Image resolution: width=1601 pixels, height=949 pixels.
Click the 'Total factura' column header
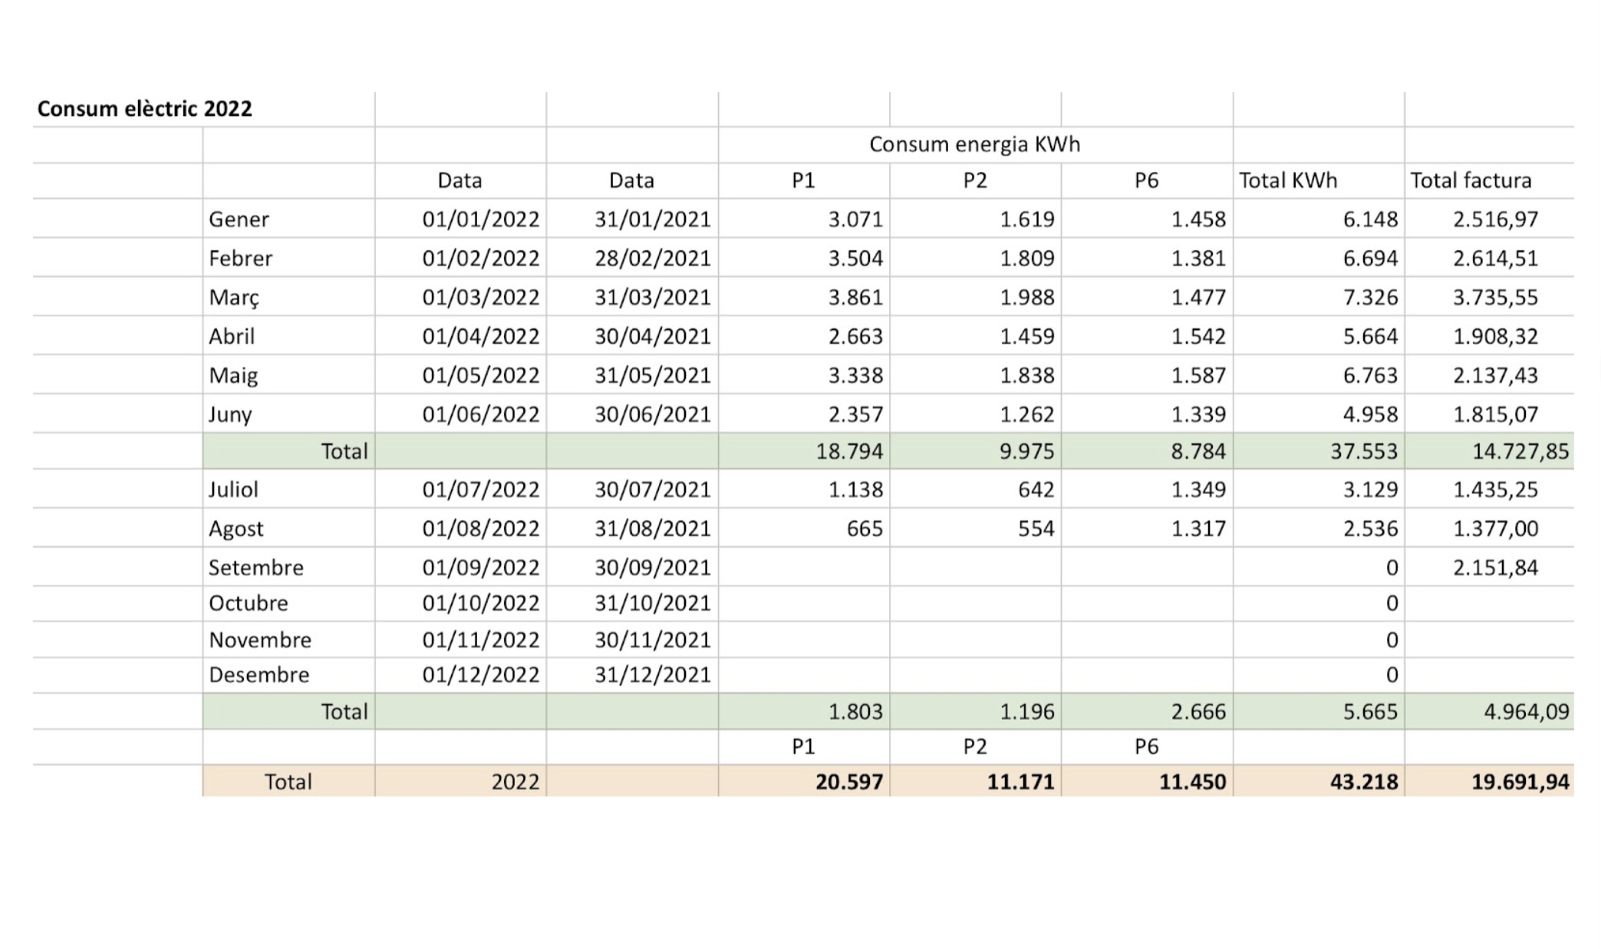(x=1471, y=180)
